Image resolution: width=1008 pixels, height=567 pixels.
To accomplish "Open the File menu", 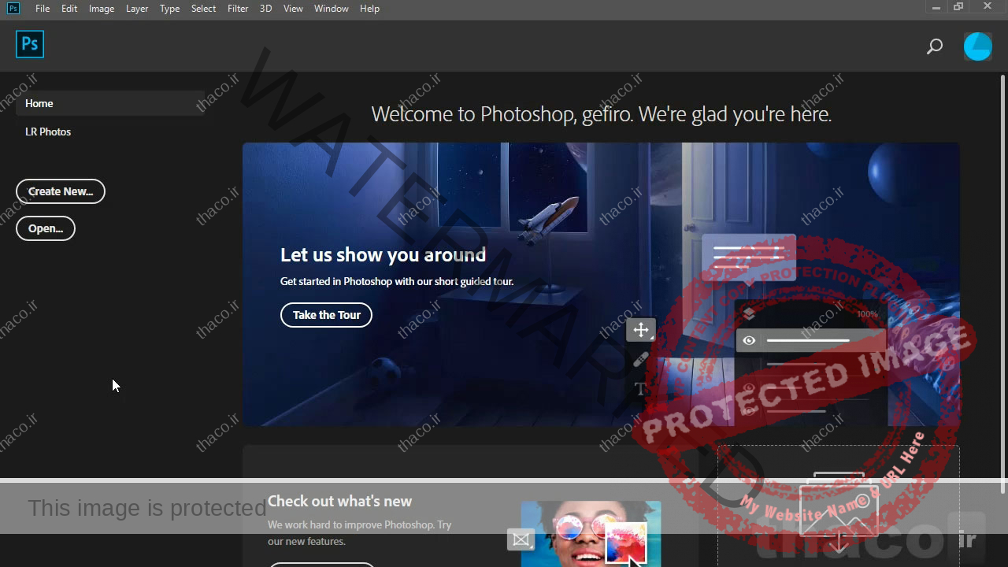I will pyautogui.click(x=43, y=9).
